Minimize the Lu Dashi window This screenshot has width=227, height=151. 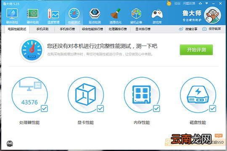coord(214,3)
